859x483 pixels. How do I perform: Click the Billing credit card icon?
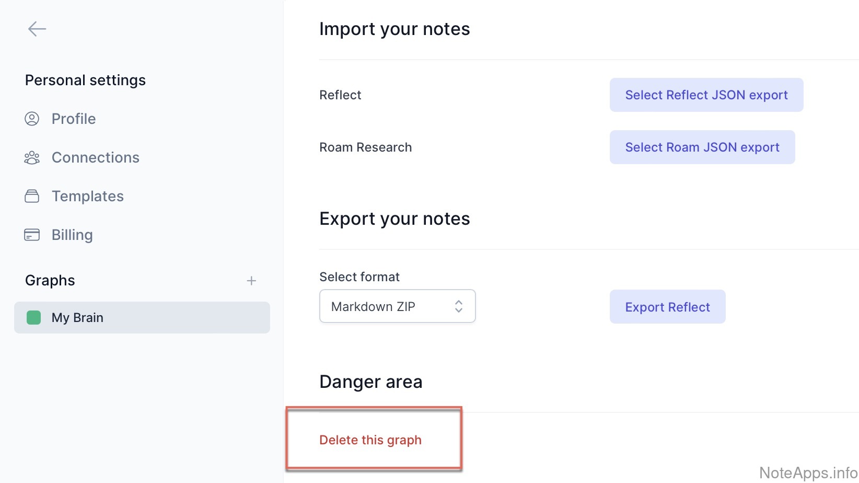pyautogui.click(x=32, y=235)
